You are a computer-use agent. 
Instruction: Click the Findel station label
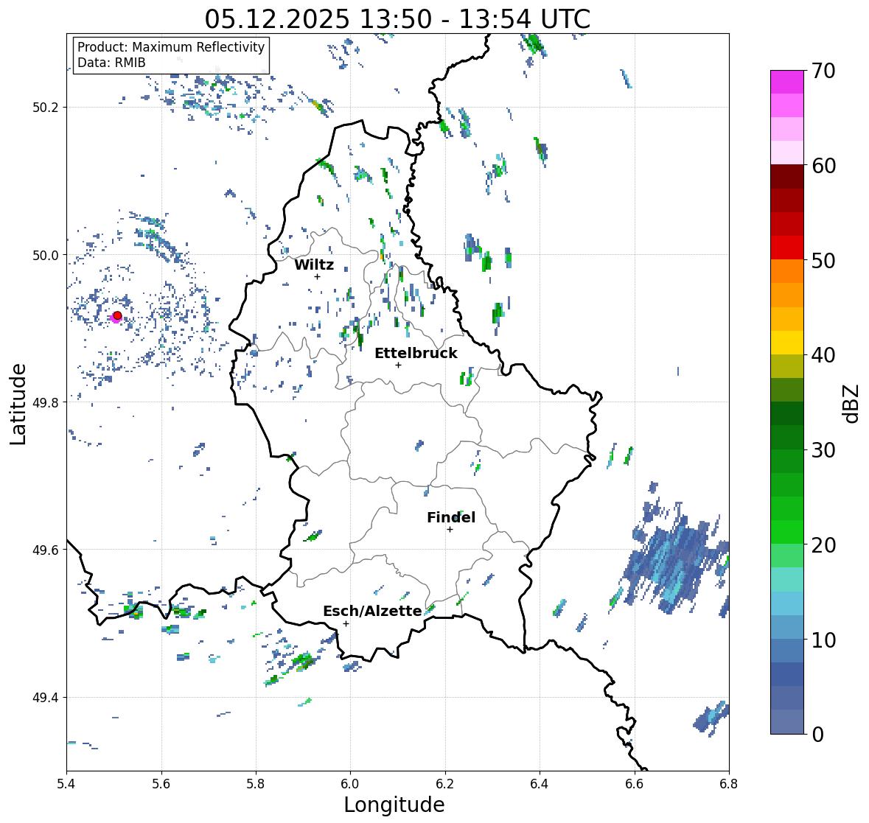coord(451,517)
